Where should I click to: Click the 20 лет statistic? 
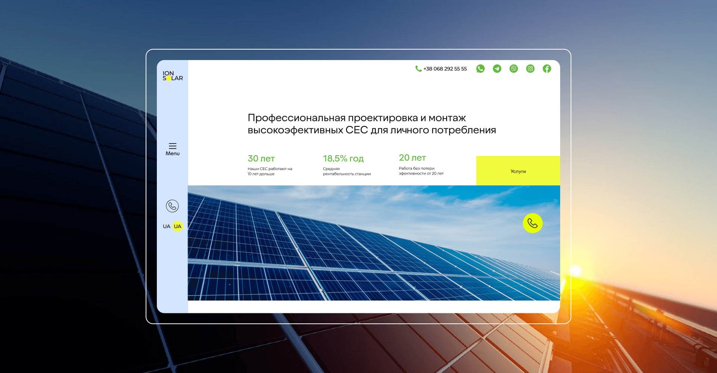pos(412,158)
